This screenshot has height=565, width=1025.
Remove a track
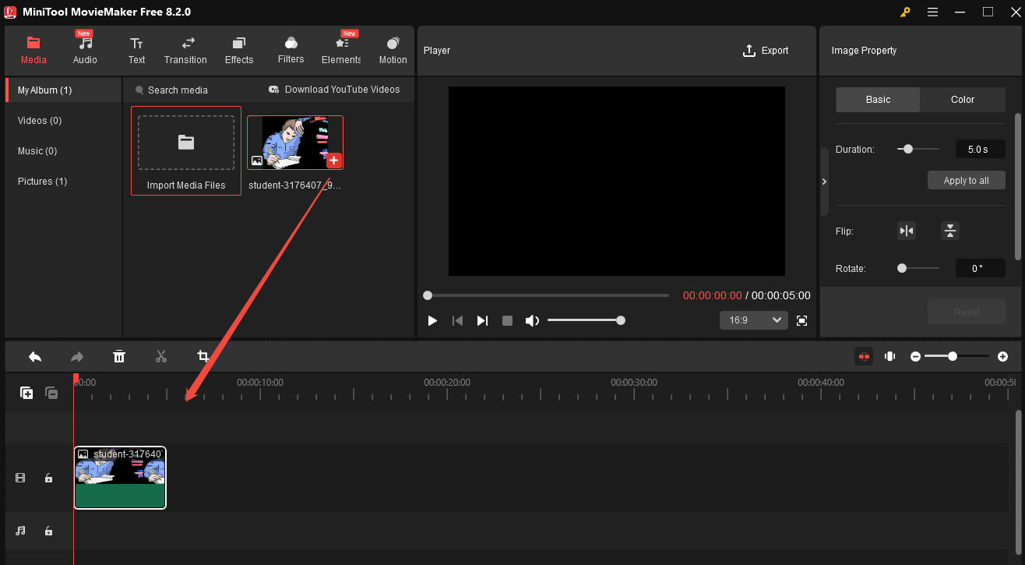click(51, 393)
